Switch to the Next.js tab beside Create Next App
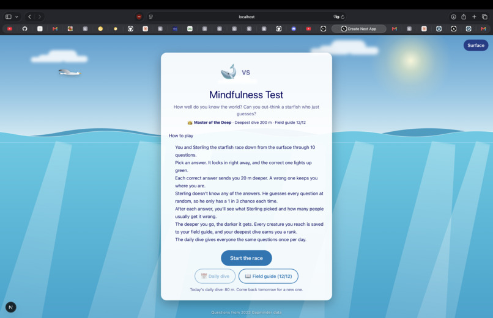 (323, 29)
